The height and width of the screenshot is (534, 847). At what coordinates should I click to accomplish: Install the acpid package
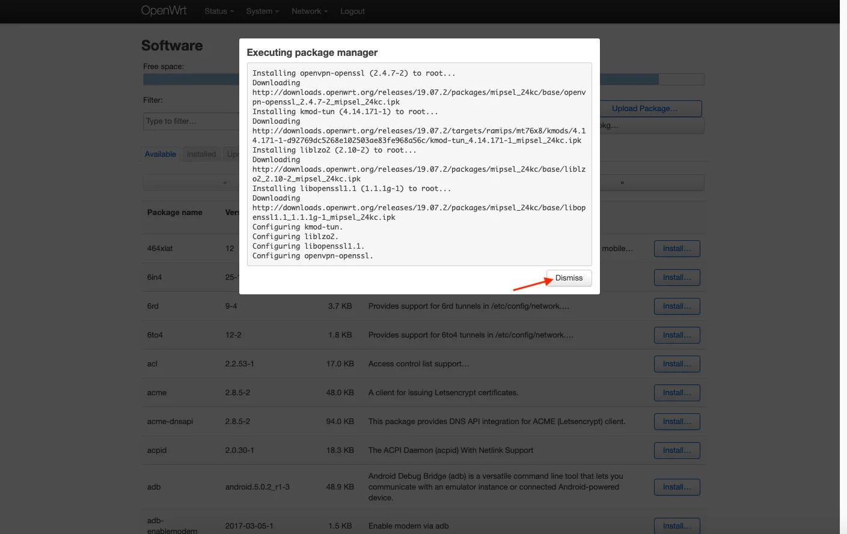pyautogui.click(x=677, y=451)
